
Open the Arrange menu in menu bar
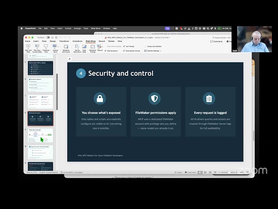click(x=77, y=28)
